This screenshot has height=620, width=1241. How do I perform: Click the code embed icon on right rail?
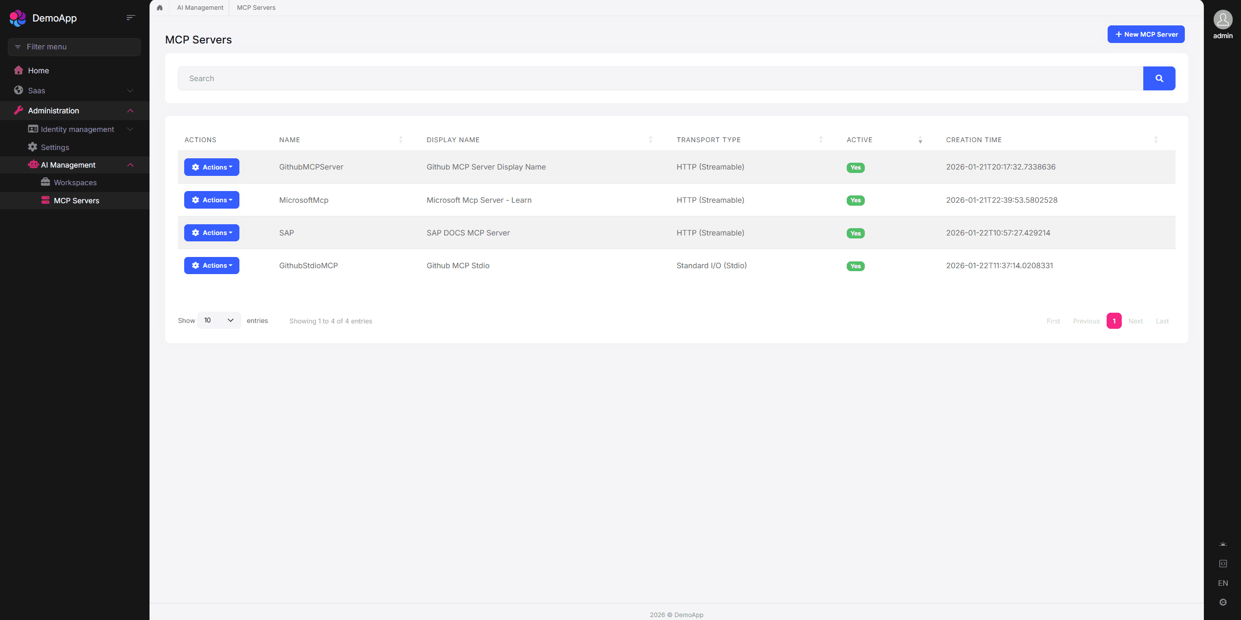(1223, 563)
